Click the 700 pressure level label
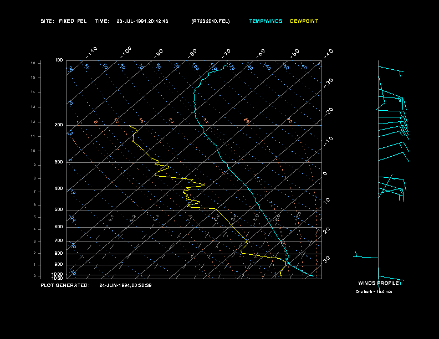Image resolution: width=439 pixels, height=339 pixels. pyautogui.click(x=59, y=240)
